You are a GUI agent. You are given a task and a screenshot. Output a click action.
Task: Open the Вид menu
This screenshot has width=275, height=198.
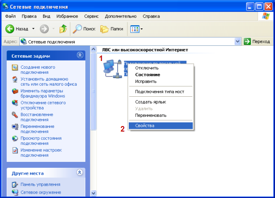click(x=46, y=16)
